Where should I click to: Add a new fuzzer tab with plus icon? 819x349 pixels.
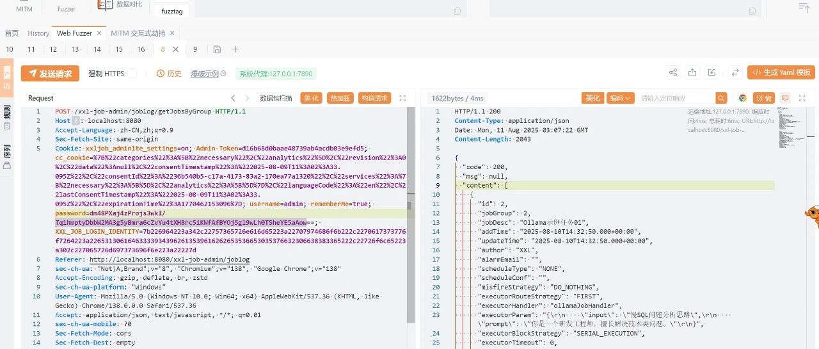pos(235,49)
